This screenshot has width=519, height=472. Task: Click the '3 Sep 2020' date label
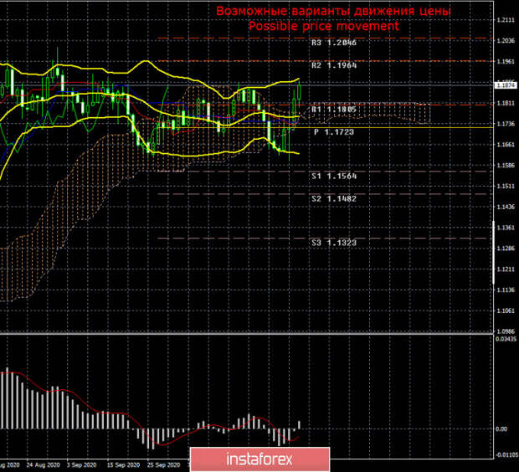81,465
